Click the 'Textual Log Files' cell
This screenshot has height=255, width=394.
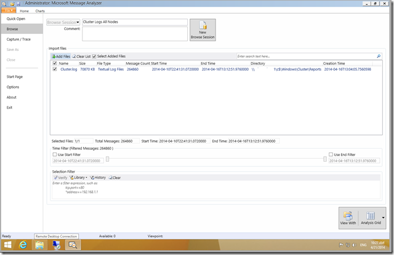[111, 69]
